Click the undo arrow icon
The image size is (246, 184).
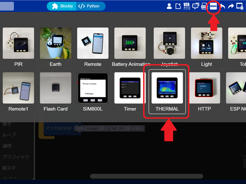coord(222,6)
